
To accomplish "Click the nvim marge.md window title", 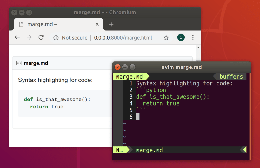I will (x=182, y=67).
